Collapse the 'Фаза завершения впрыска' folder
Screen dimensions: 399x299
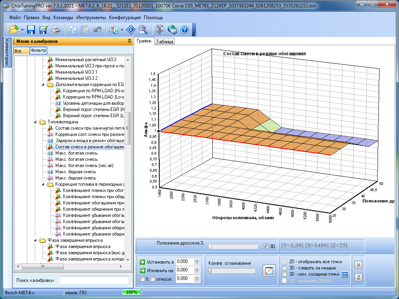click(35, 241)
